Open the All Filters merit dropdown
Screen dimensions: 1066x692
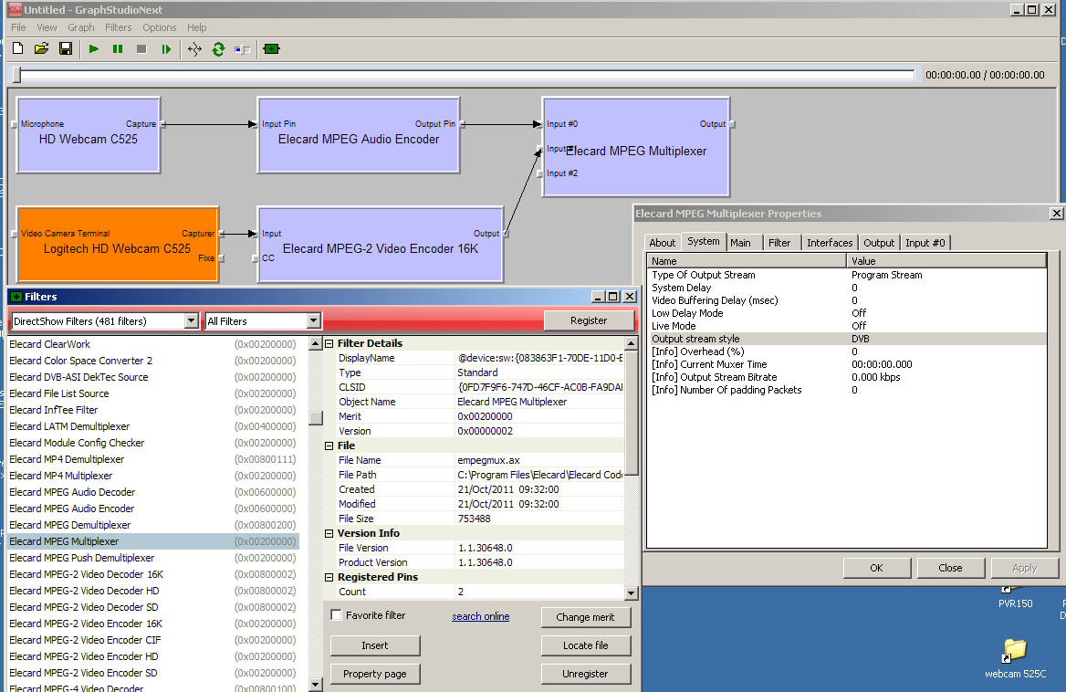(x=313, y=320)
